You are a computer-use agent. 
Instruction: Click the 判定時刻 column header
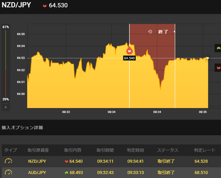pos(135,150)
